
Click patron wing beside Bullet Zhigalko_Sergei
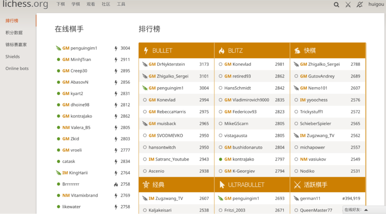145,76
